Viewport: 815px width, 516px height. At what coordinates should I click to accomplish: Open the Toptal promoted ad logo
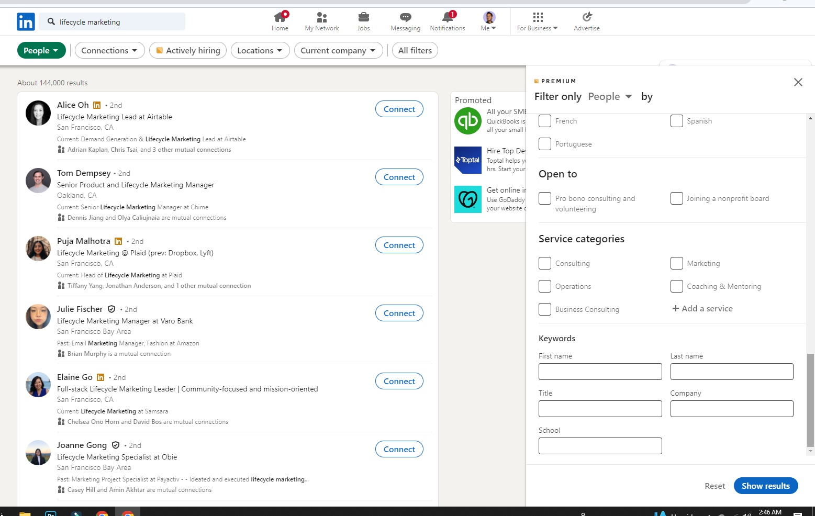pyautogui.click(x=468, y=160)
